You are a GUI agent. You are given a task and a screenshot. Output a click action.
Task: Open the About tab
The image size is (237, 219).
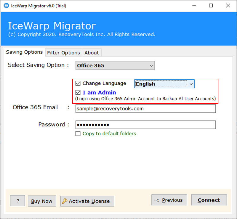[92, 53]
